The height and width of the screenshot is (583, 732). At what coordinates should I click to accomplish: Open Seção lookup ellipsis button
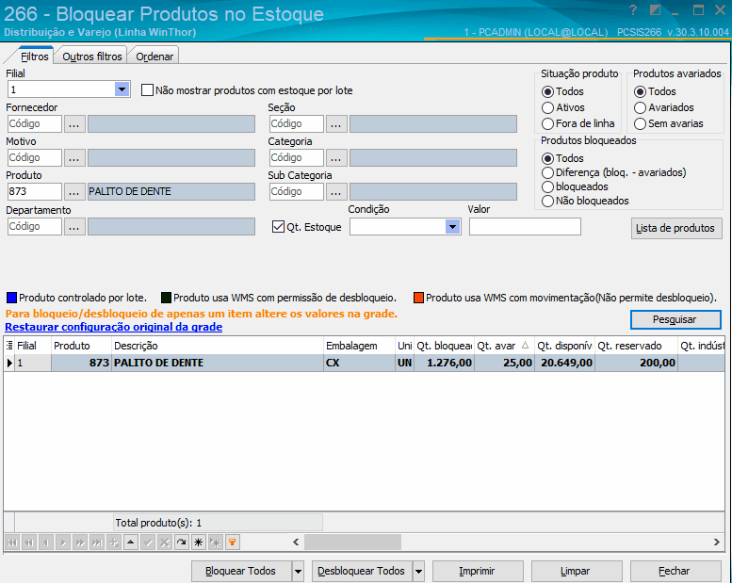[x=336, y=124]
